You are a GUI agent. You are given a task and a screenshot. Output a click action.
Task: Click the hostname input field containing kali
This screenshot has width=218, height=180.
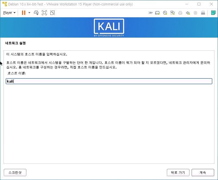coord(109,81)
